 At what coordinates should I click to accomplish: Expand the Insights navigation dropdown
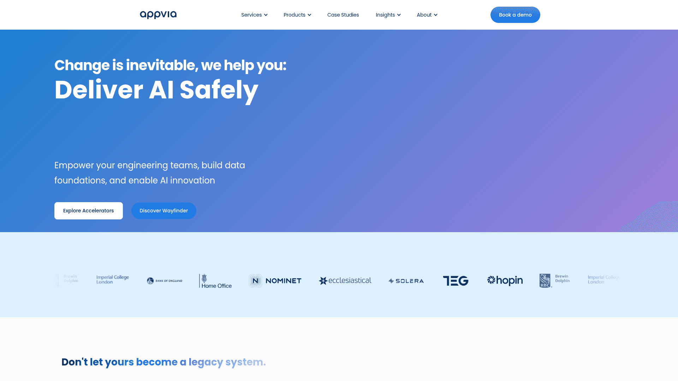tap(388, 15)
